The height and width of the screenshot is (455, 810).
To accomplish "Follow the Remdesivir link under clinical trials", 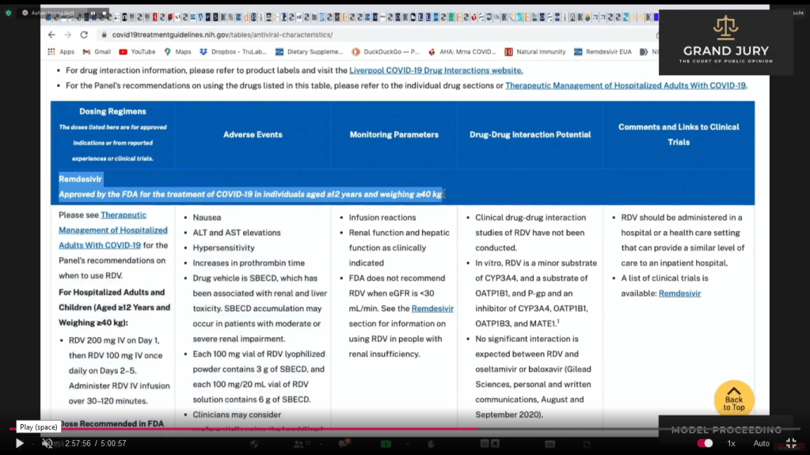I will 679,294.
